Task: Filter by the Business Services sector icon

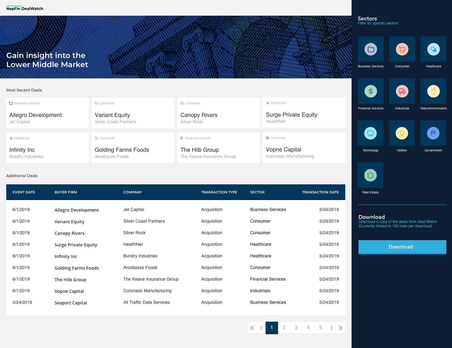Action: pyautogui.click(x=371, y=49)
